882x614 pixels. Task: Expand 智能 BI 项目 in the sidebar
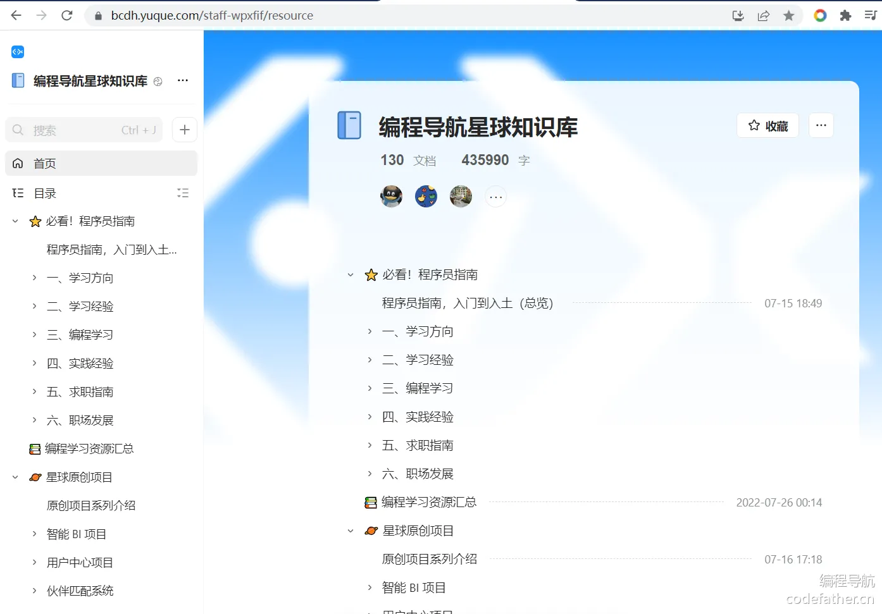pos(34,534)
